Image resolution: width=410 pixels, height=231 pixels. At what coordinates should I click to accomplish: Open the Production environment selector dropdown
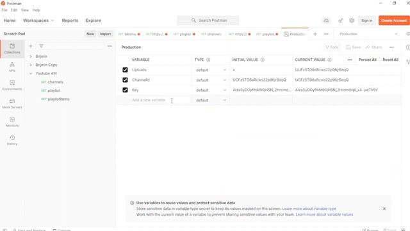(x=368, y=34)
